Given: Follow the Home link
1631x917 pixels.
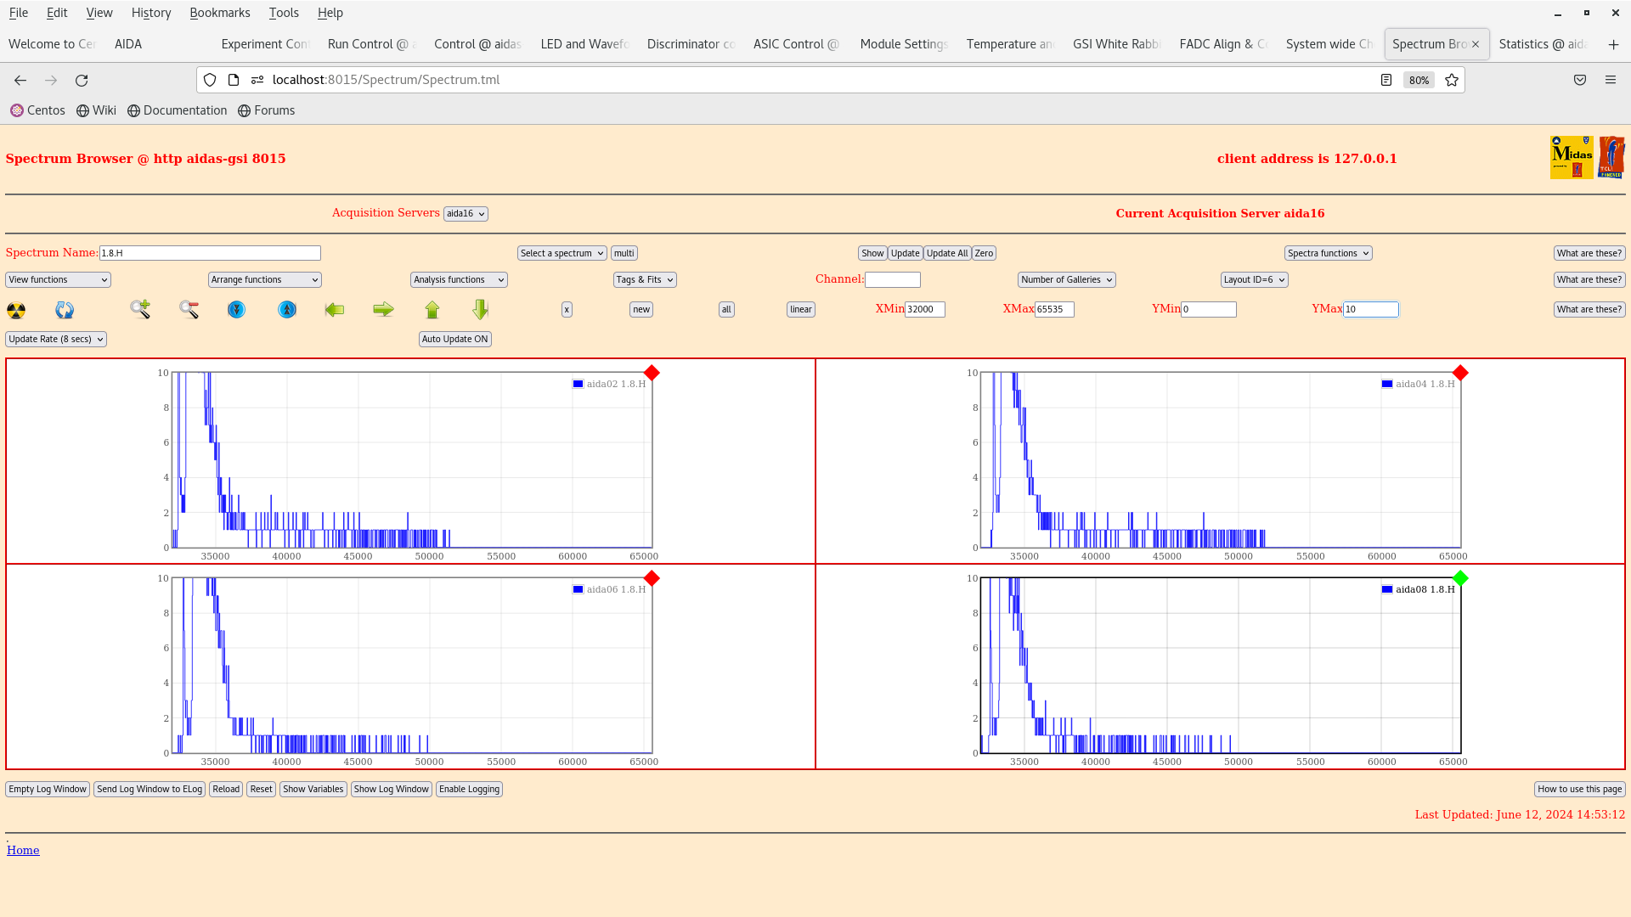Looking at the screenshot, I should click(23, 850).
